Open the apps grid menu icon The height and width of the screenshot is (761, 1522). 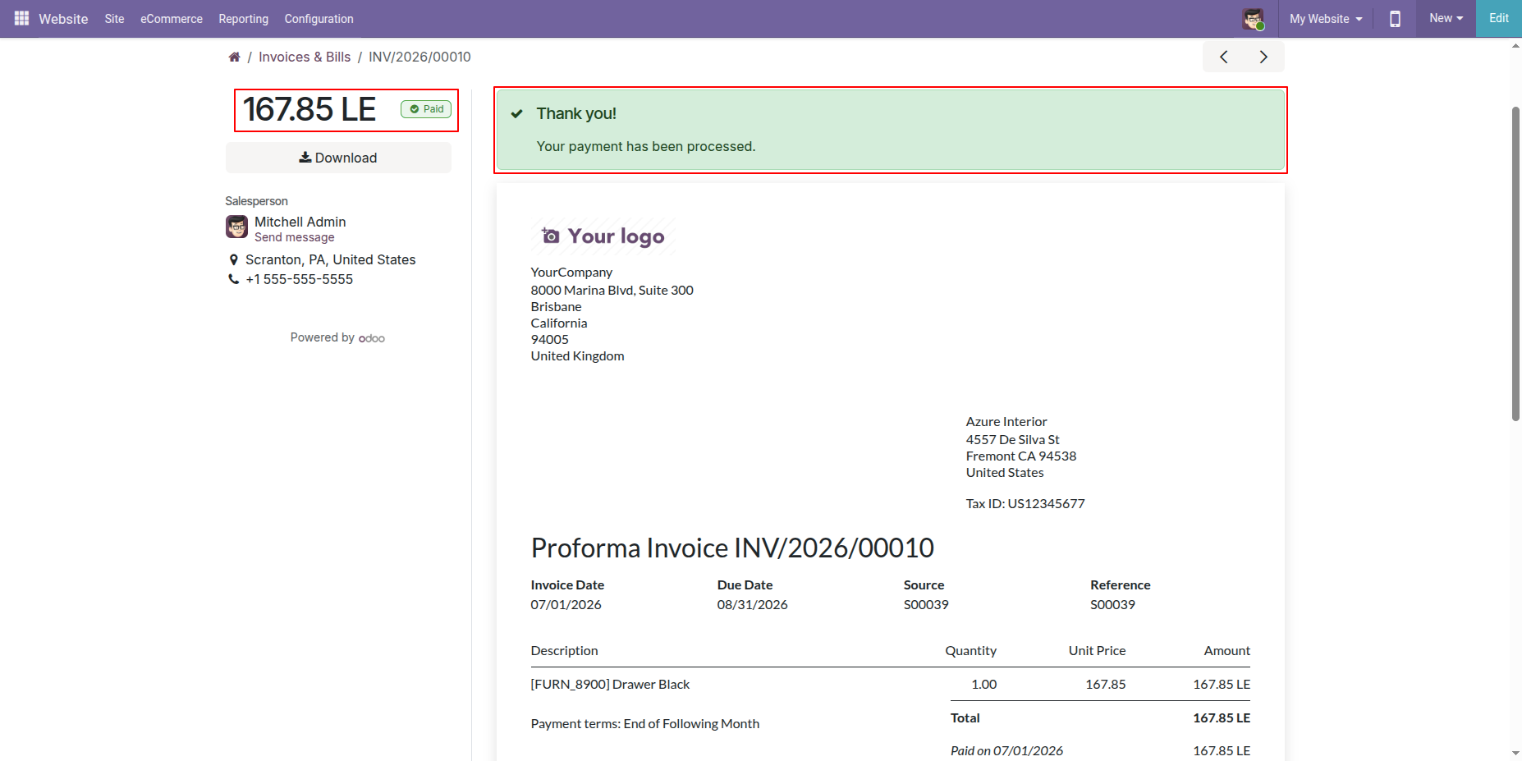(21, 18)
